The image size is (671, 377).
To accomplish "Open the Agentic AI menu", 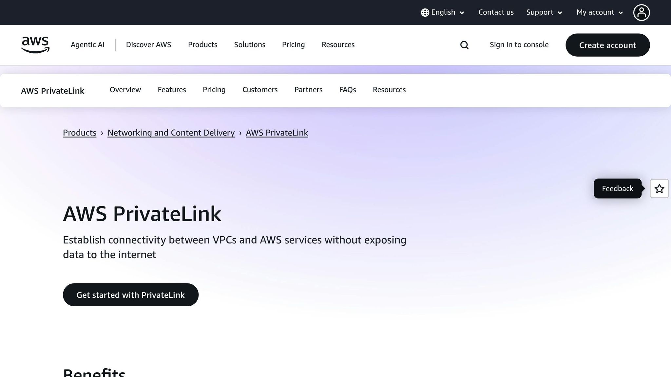I will click(87, 45).
